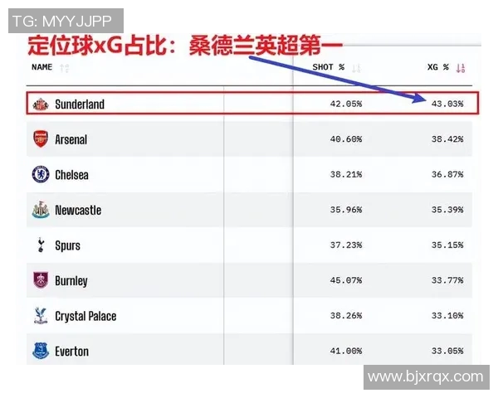The width and height of the screenshot is (498, 398).
Task: Click the www.bjxrqx.com watermark link
Action: pos(424,377)
